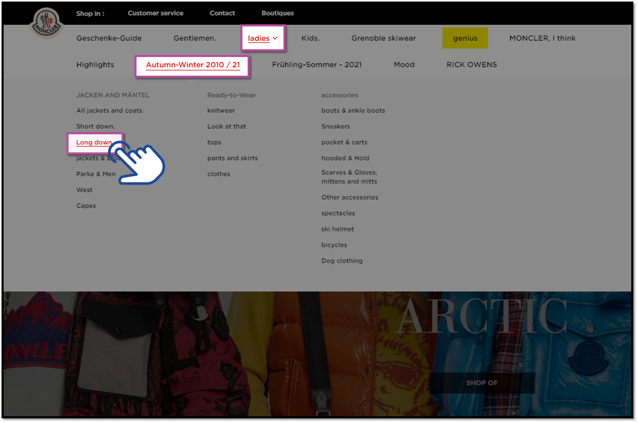Select Frühling-Sommer - 2021 tab
The image size is (638, 423).
317,65
